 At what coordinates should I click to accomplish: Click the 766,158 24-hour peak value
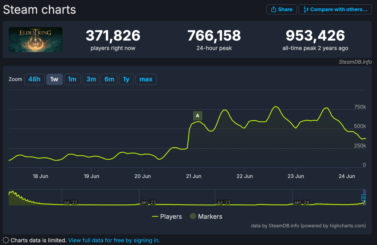tap(214, 36)
